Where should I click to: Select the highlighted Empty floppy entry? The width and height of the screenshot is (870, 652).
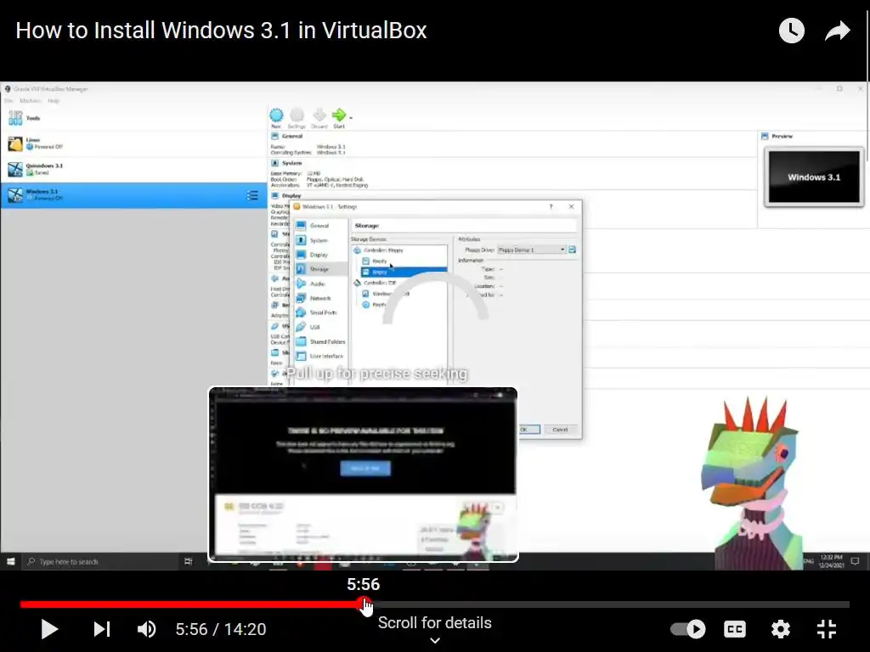tap(404, 272)
